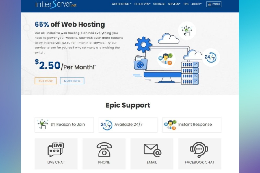Image resolution: width=260 pixels, height=173 pixels.
Task: Click the Login button
Action: pyautogui.click(x=213, y=4)
